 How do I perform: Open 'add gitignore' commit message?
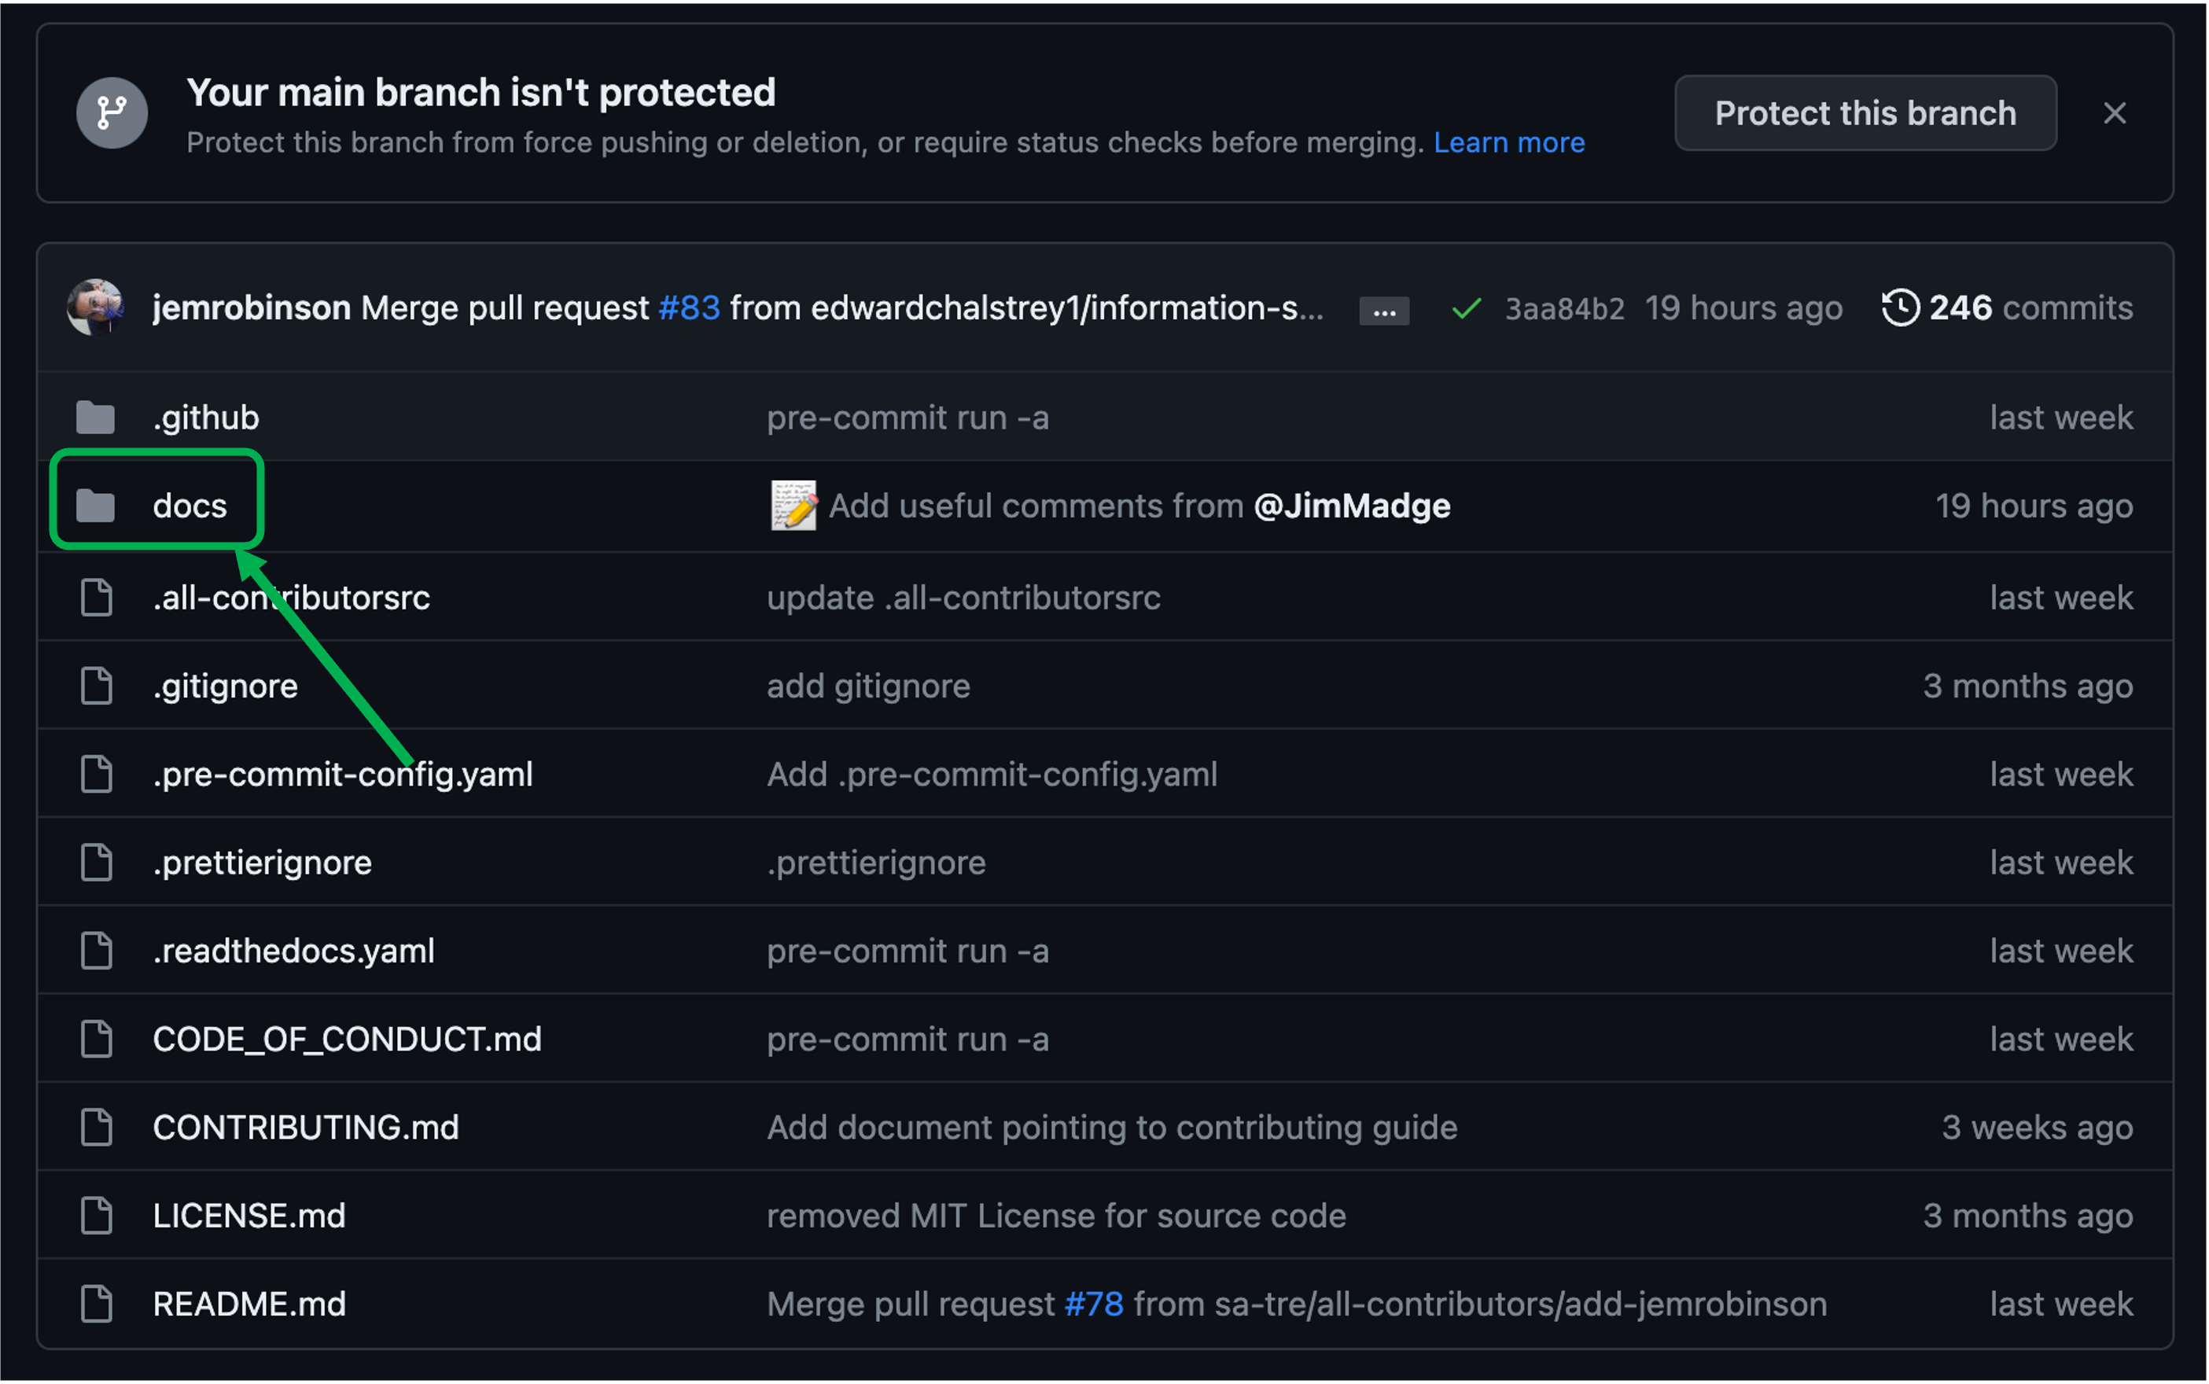[x=868, y=686]
